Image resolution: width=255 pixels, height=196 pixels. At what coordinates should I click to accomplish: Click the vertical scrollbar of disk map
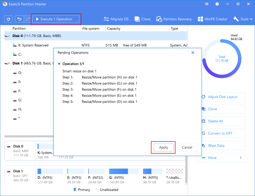[x=186, y=169]
